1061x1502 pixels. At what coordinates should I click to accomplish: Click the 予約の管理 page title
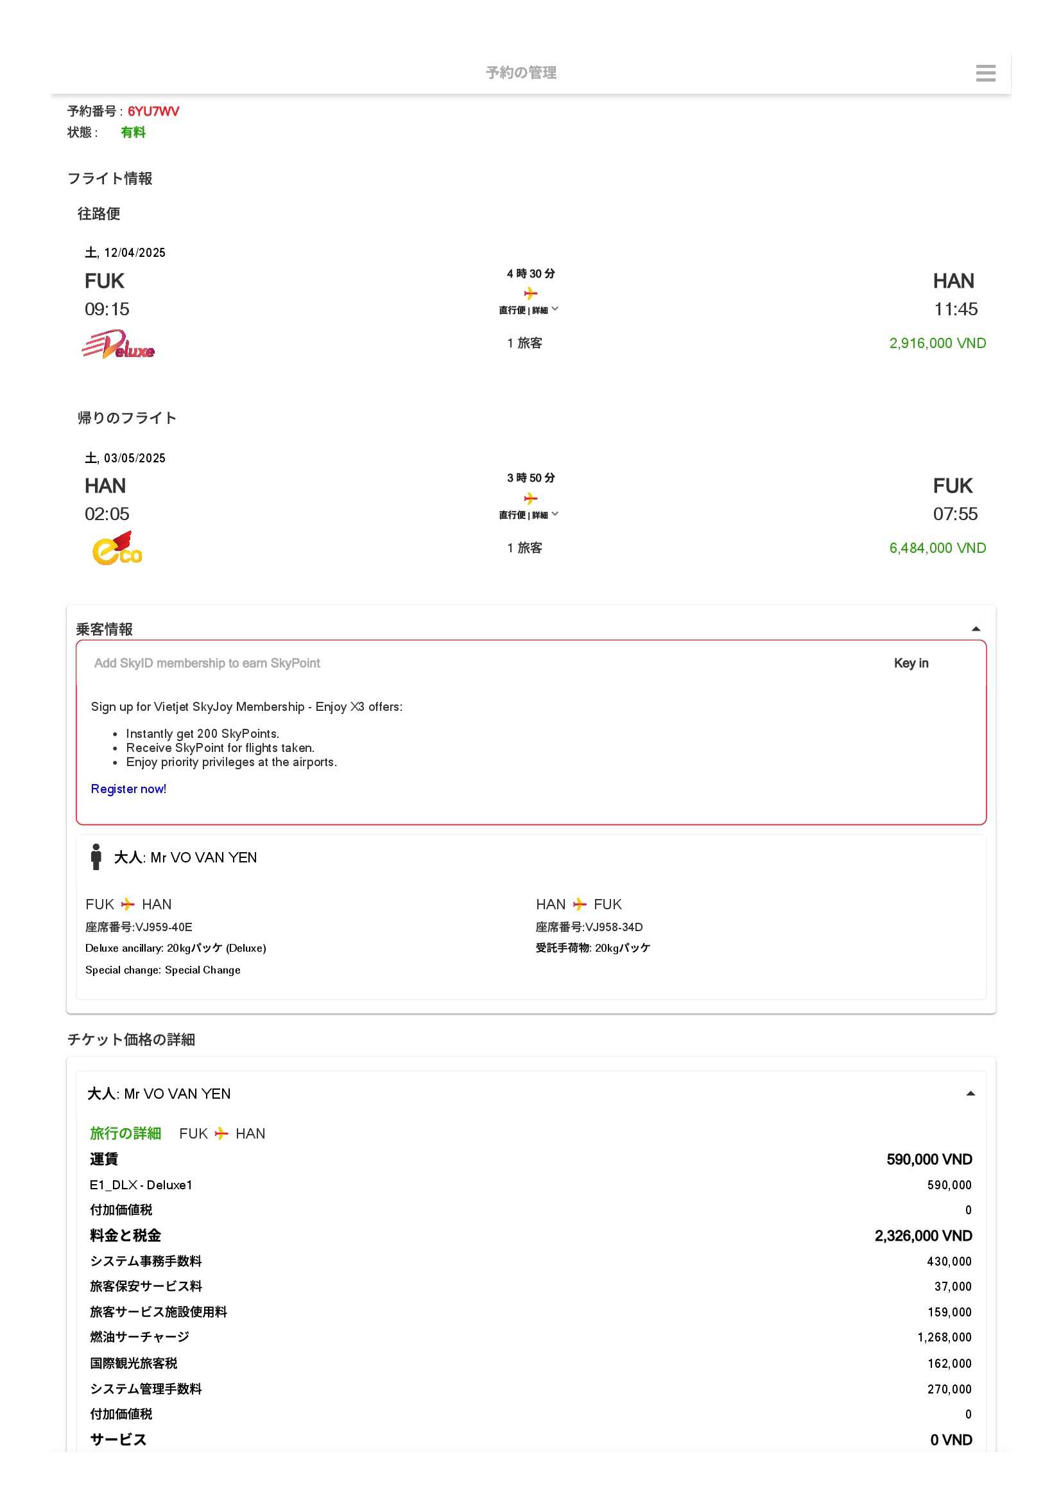(521, 73)
